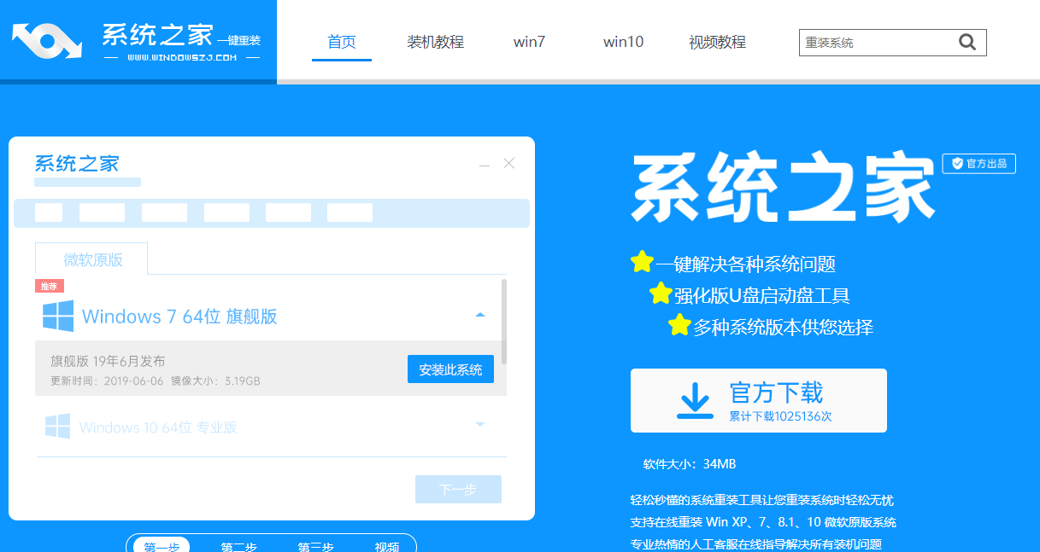Click the Windows logo beside Windows 7 旗舰版
The width and height of the screenshot is (1040, 552).
click(56, 317)
